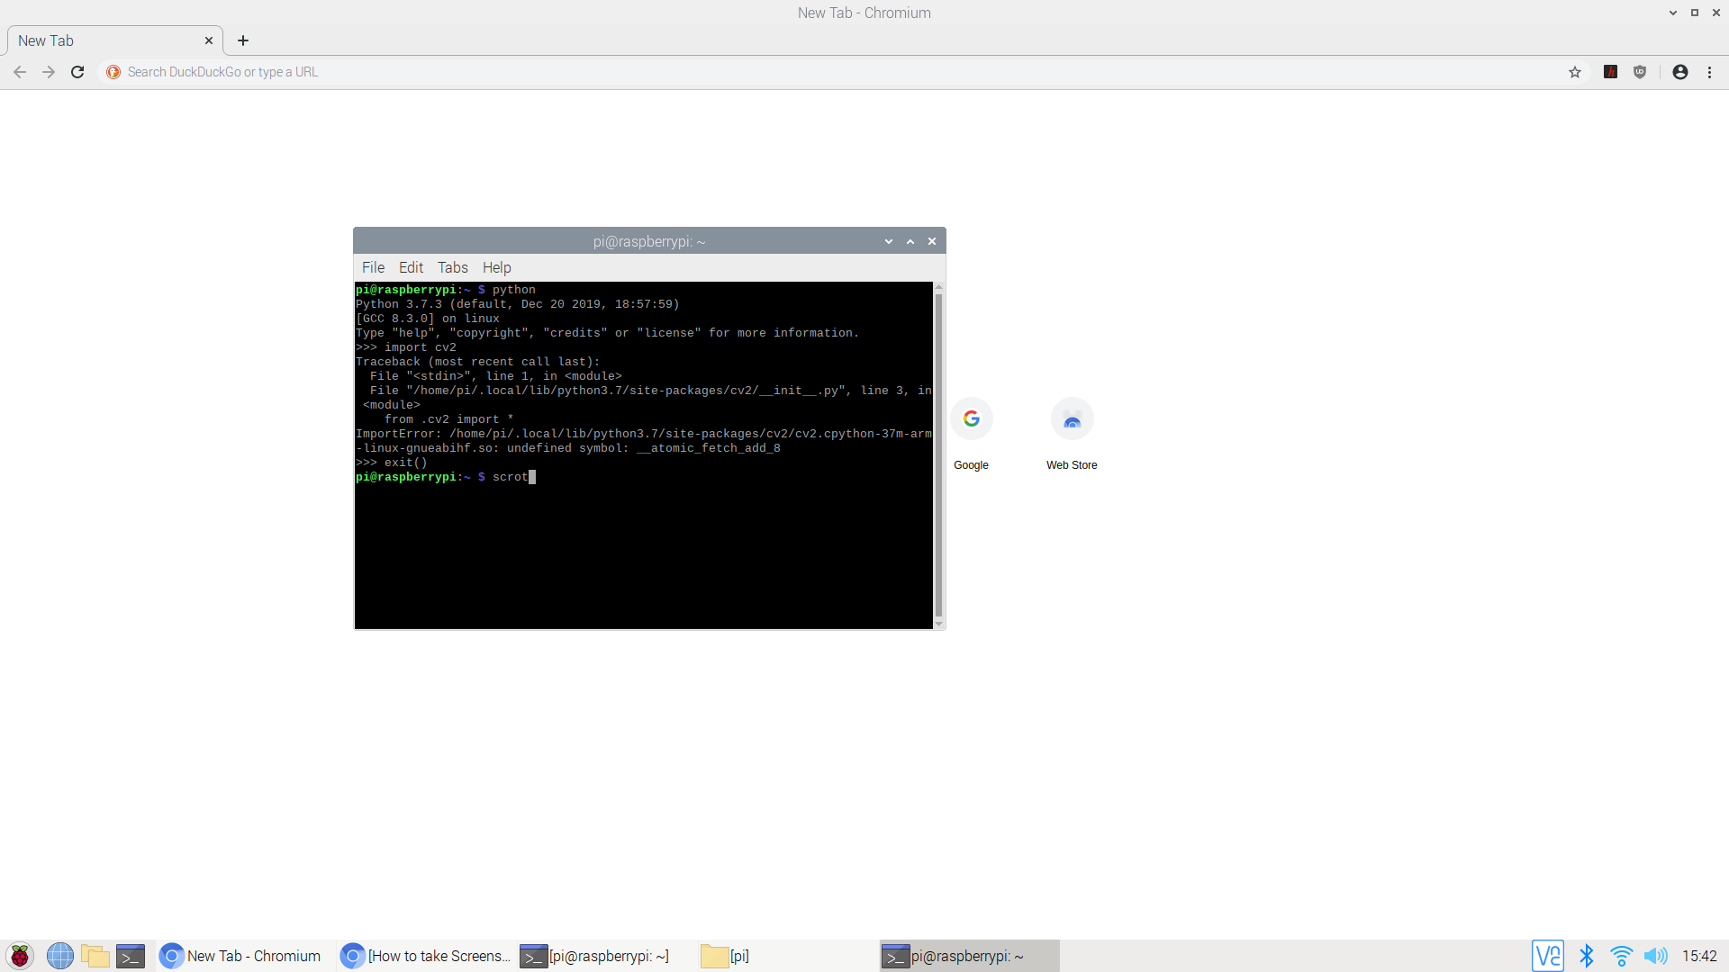Click the terminal vertical scrollbar

point(938,454)
